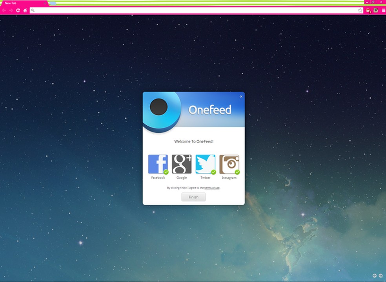Click the Onefeed logo circle
This screenshot has width=386, height=282.
click(x=162, y=112)
